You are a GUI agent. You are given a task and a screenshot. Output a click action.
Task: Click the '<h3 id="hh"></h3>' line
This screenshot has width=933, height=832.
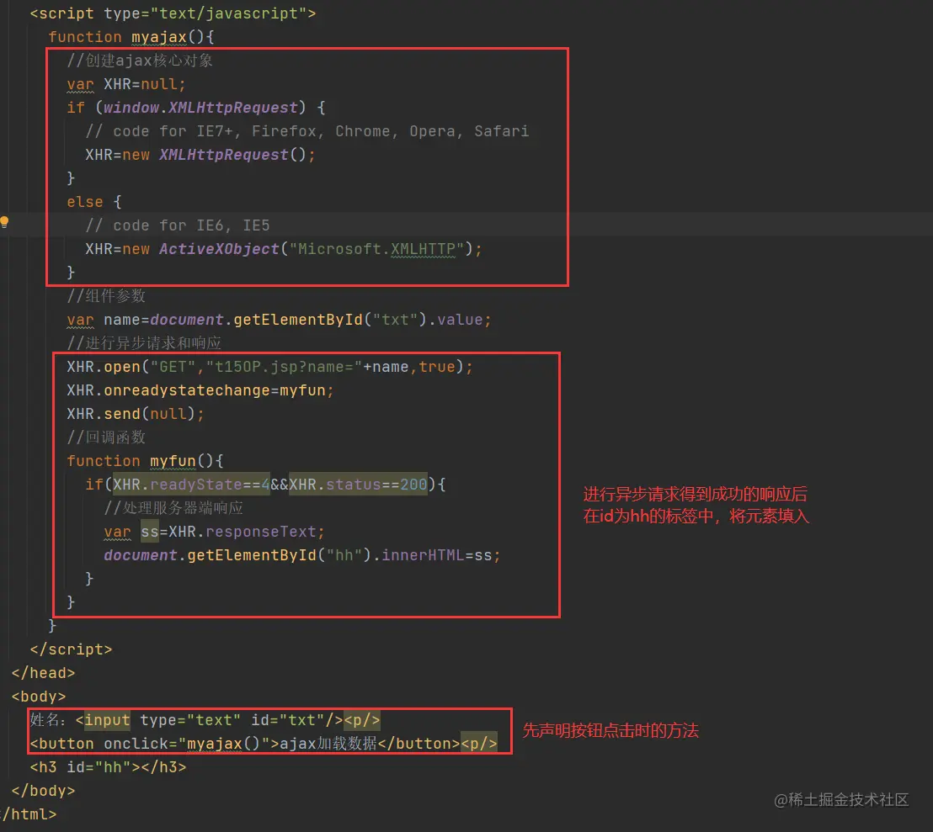tap(109, 766)
